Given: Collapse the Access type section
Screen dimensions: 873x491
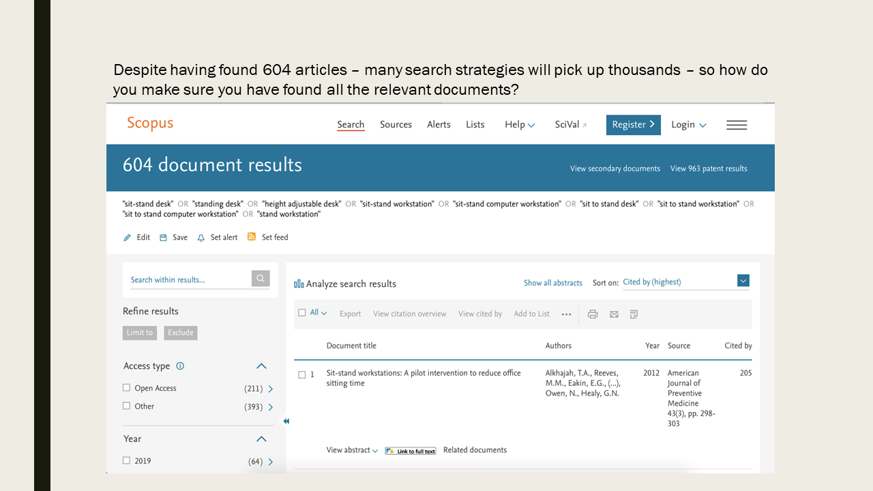Looking at the screenshot, I should point(261,366).
